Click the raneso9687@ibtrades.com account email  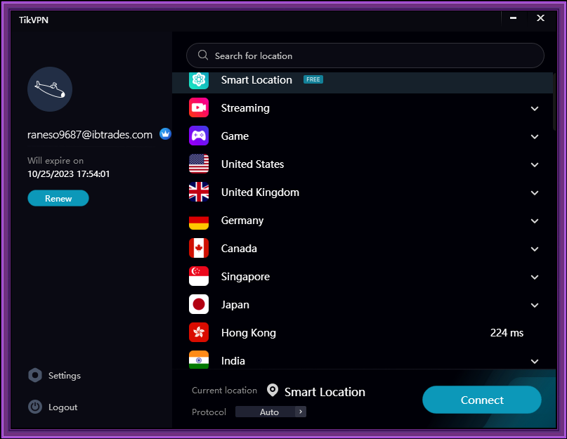[90, 135]
